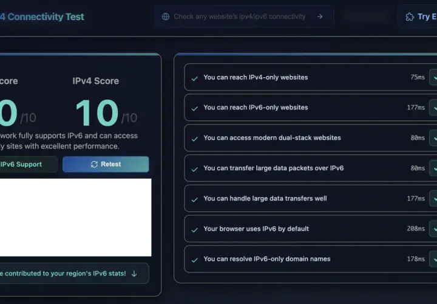Click the 75ms latency value

[418, 77]
